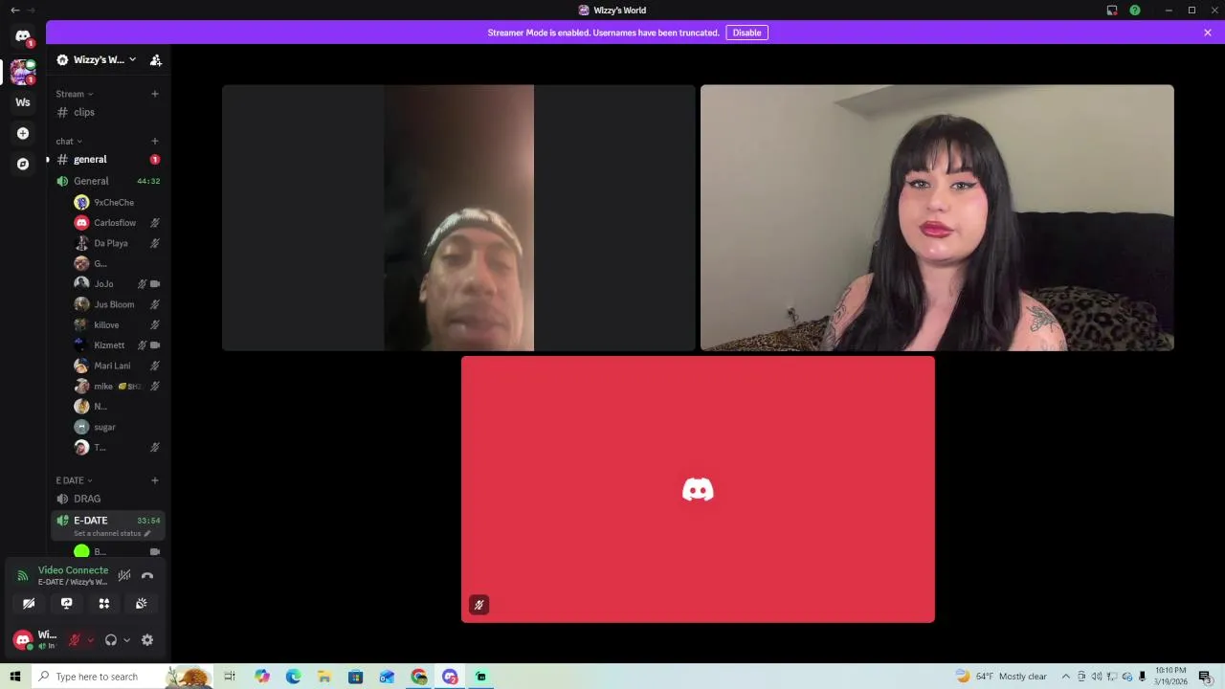Select user mike in voice list
1225x689 pixels.
pyautogui.click(x=117, y=387)
